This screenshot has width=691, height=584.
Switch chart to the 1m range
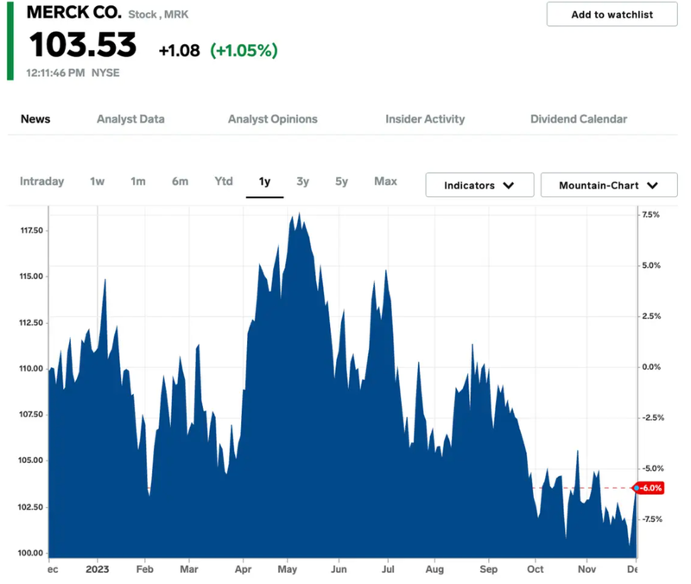[x=138, y=181]
